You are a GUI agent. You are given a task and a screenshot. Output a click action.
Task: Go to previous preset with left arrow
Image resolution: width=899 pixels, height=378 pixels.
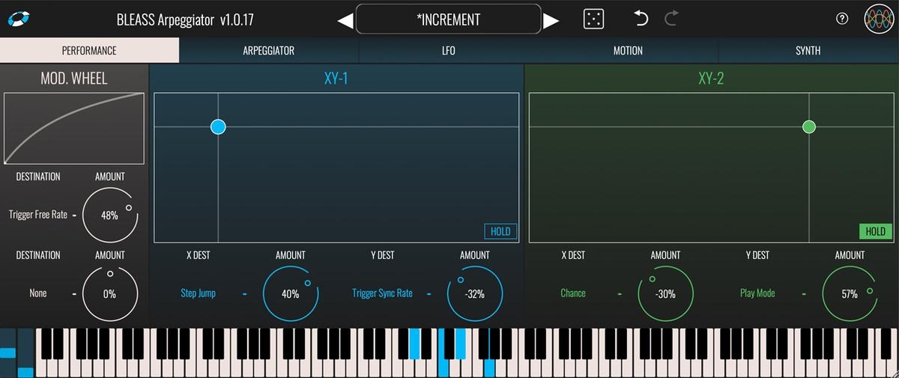point(345,20)
